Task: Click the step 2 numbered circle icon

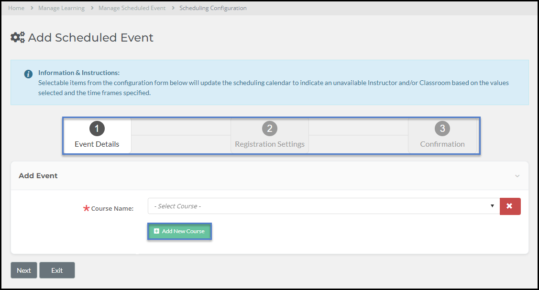Action: point(269,128)
